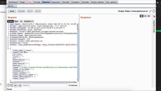161x91 pixels.
Task: Toggle non-printable characters \n button
Action: [21, 21]
